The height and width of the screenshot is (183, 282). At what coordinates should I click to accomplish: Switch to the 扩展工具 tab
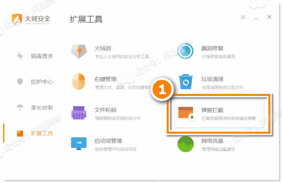coord(42,133)
